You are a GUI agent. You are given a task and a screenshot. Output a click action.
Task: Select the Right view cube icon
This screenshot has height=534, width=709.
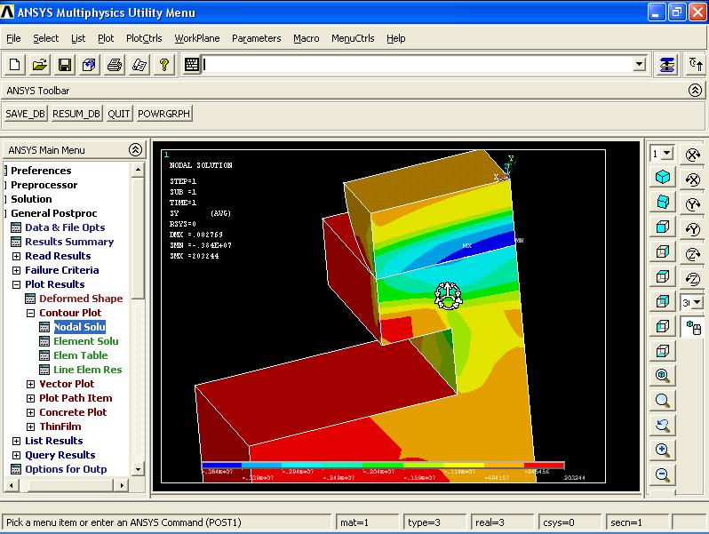coord(663,251)
